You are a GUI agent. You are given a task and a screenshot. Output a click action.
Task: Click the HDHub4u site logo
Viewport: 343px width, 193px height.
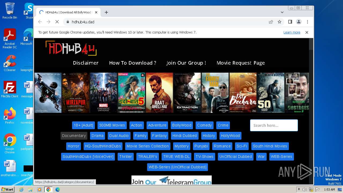coord(71,48)
